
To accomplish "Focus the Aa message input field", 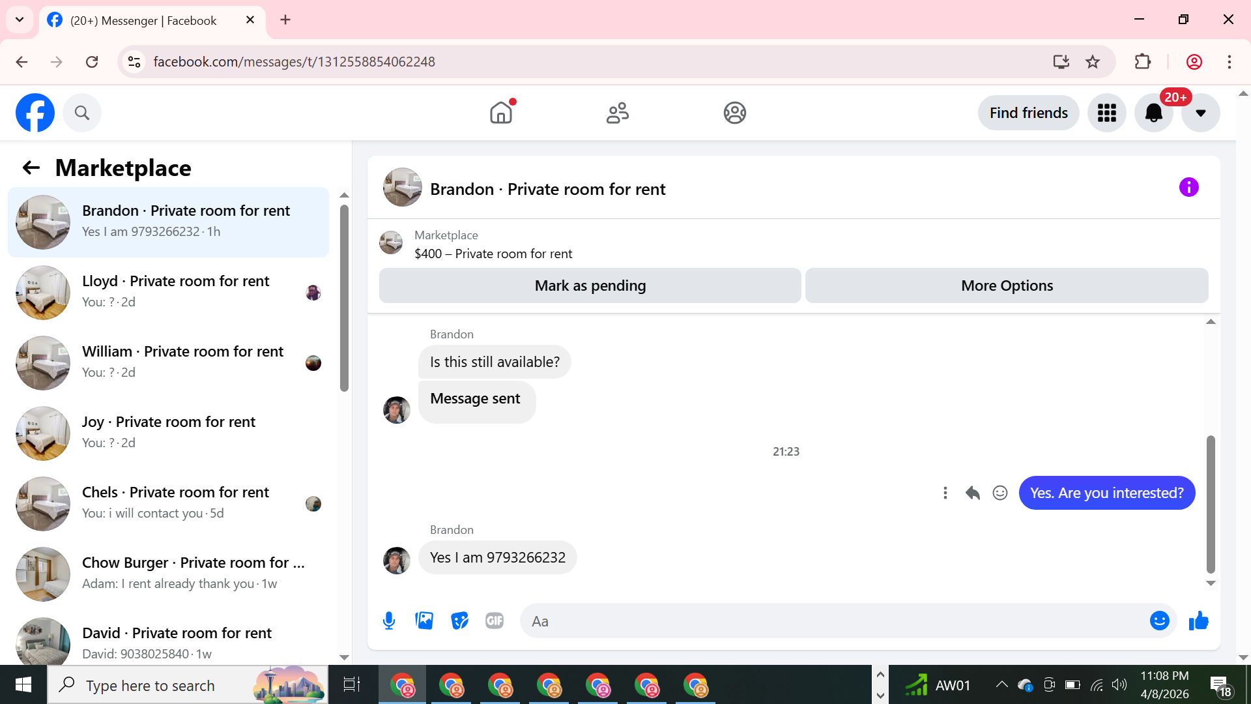I will (834, 621).
